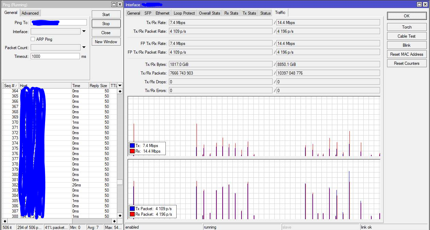Click the Ping To address field
The image size is (430, 230).
click(59, 22)
